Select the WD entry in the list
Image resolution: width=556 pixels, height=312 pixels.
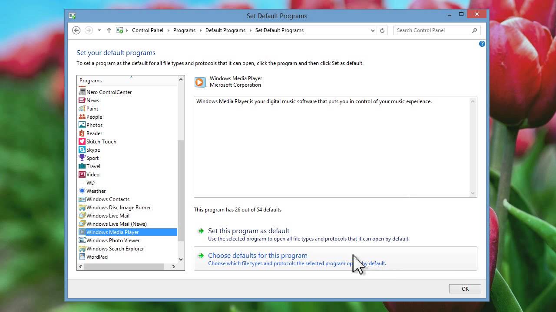(90, 183)
